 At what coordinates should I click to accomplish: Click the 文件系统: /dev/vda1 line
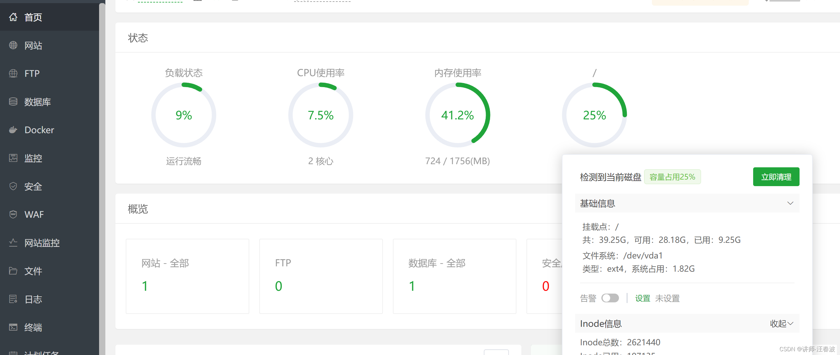622,256
